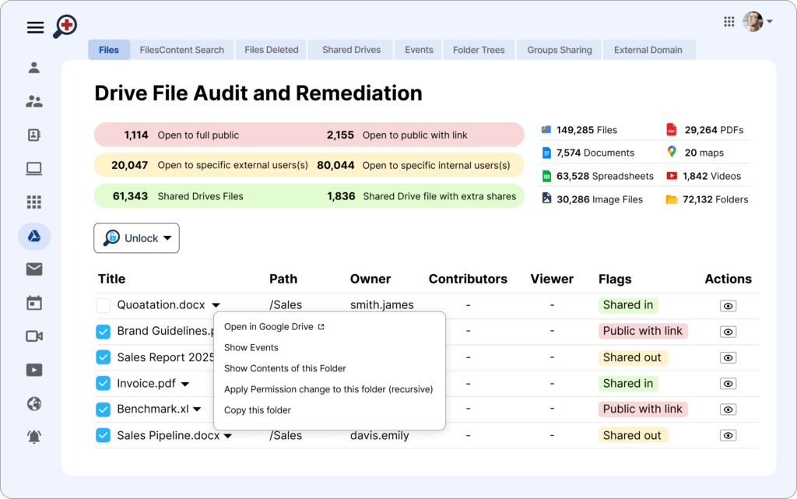Open the apps grid sidebar icon
Image resolution: width=797 pixels, height=499 pixels.
(x=34, y=202)
